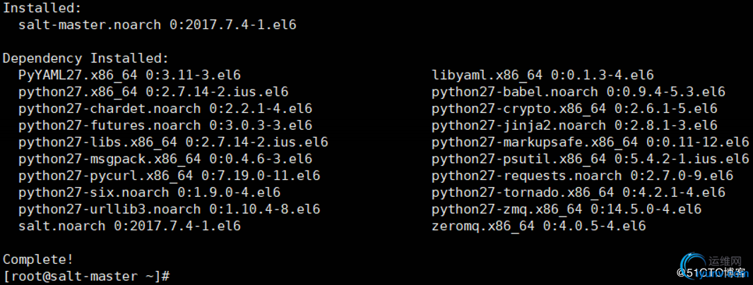
Task: Click the 'Dependency Installed:' heading
Action: 86,59
